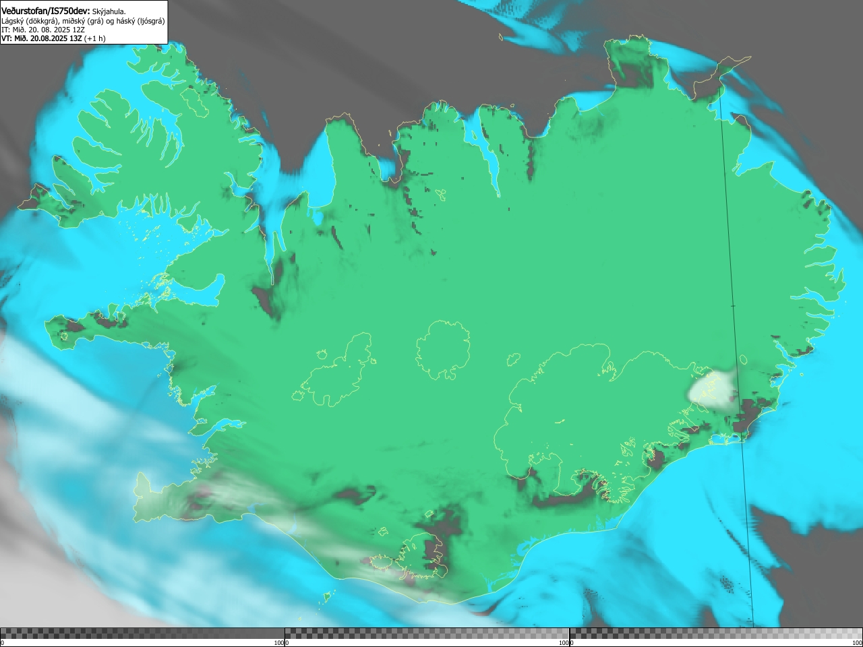The image size is (863, 647).
Task: Click the IT initial time line
Action: (x=44, y=30)
